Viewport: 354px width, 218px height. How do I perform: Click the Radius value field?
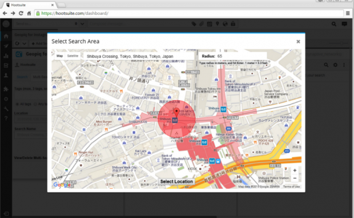242,56
